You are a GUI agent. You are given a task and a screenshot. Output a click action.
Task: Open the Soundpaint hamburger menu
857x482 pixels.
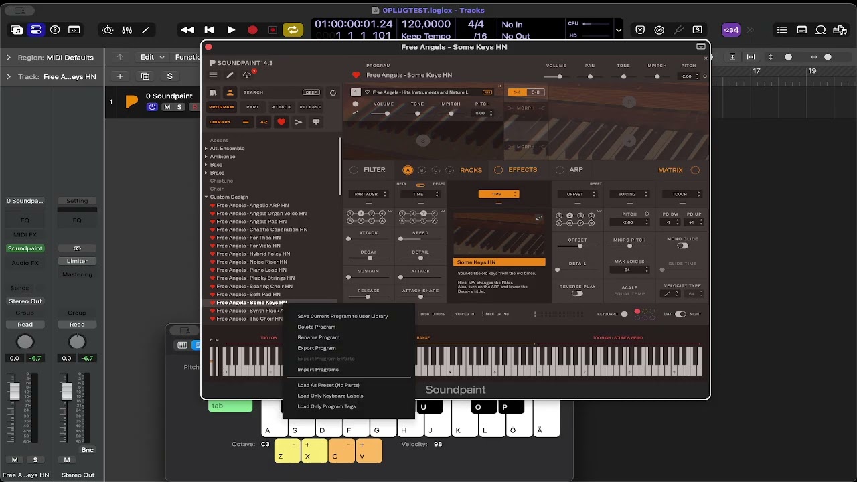pyautogui.click(x=213, y=75)
